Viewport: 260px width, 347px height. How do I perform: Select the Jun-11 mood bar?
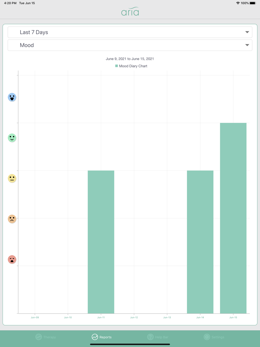tap(101, 242)
